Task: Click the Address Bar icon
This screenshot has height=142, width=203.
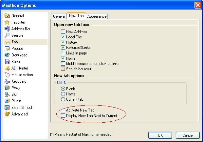Action: point(7,29)
